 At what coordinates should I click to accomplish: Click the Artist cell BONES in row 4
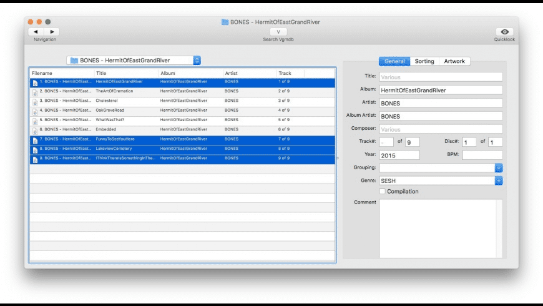tap(232, 110)
